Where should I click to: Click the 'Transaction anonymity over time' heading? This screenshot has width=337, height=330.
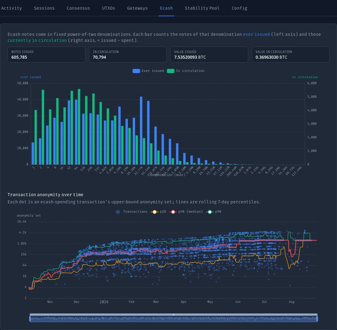46,195
